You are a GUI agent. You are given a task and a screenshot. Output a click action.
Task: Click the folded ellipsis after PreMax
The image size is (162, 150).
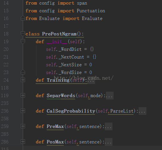pos(108,127)
